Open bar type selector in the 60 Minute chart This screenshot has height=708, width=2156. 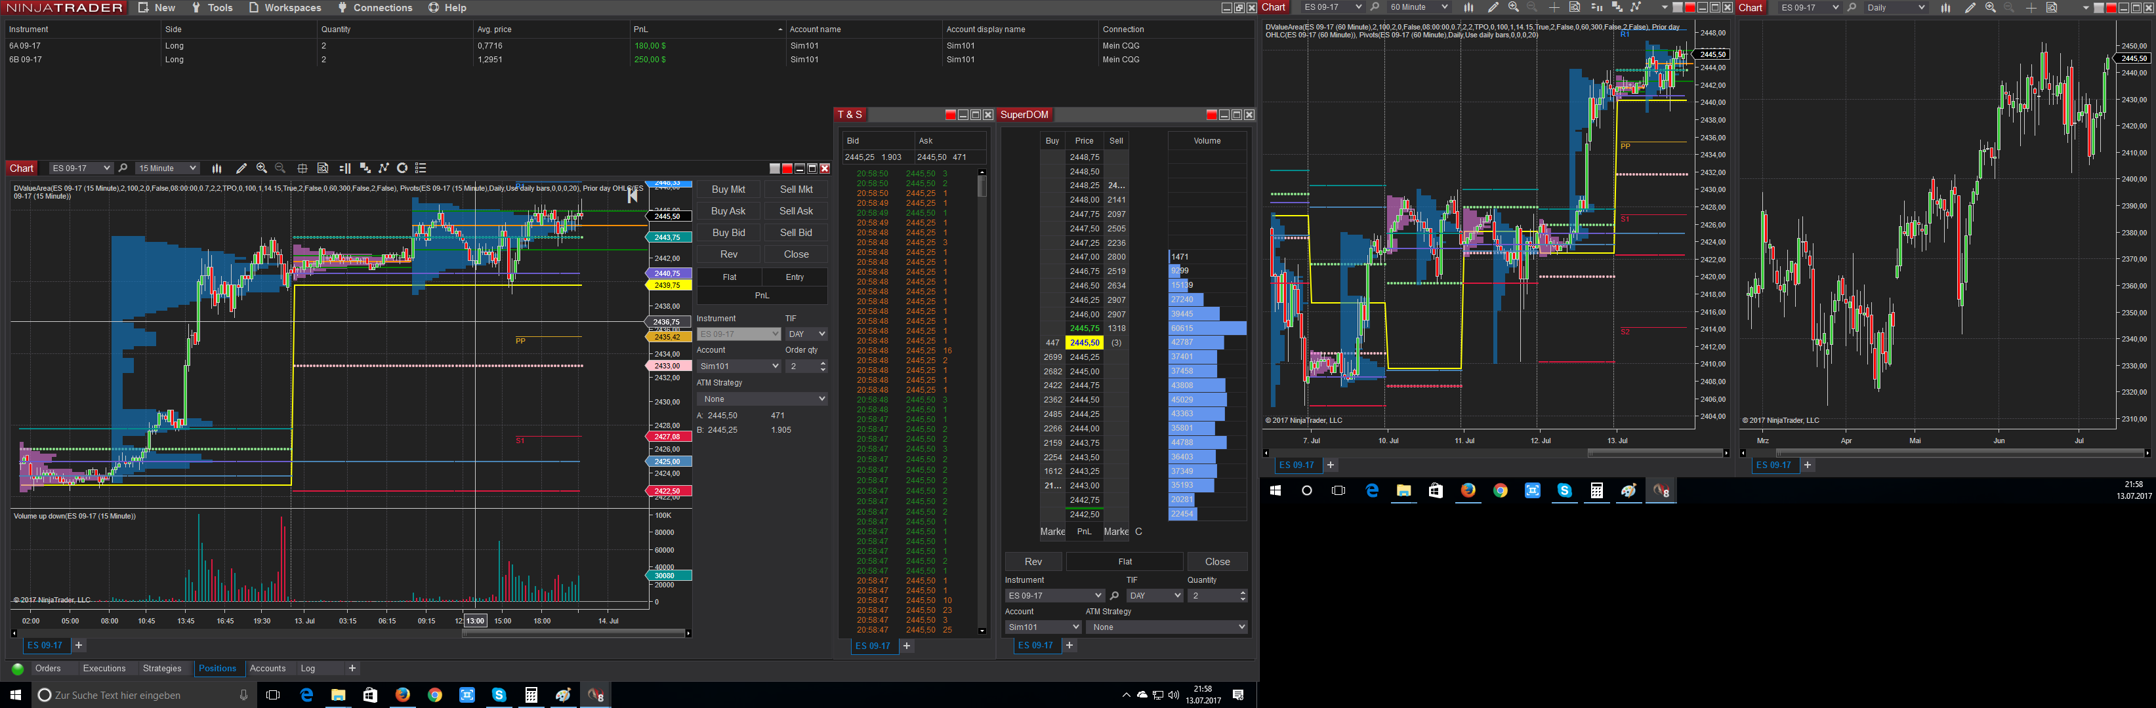[1468, 7]
